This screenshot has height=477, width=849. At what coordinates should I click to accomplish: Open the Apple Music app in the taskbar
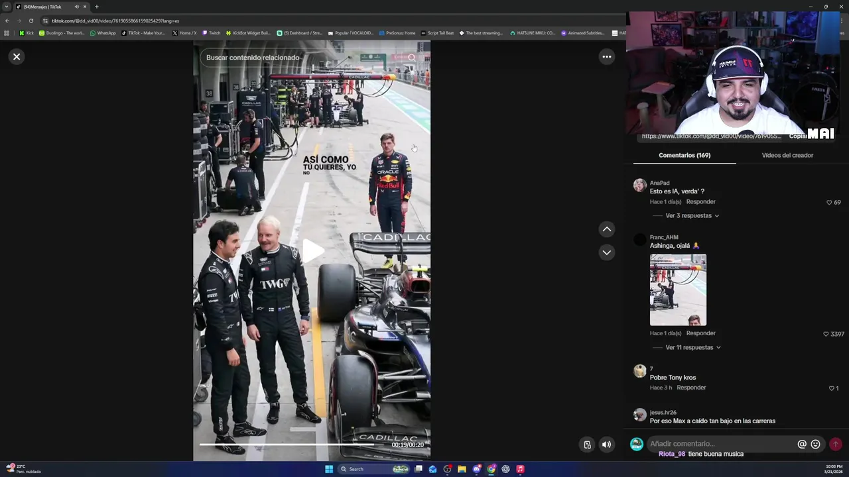(x=520, y=469)
